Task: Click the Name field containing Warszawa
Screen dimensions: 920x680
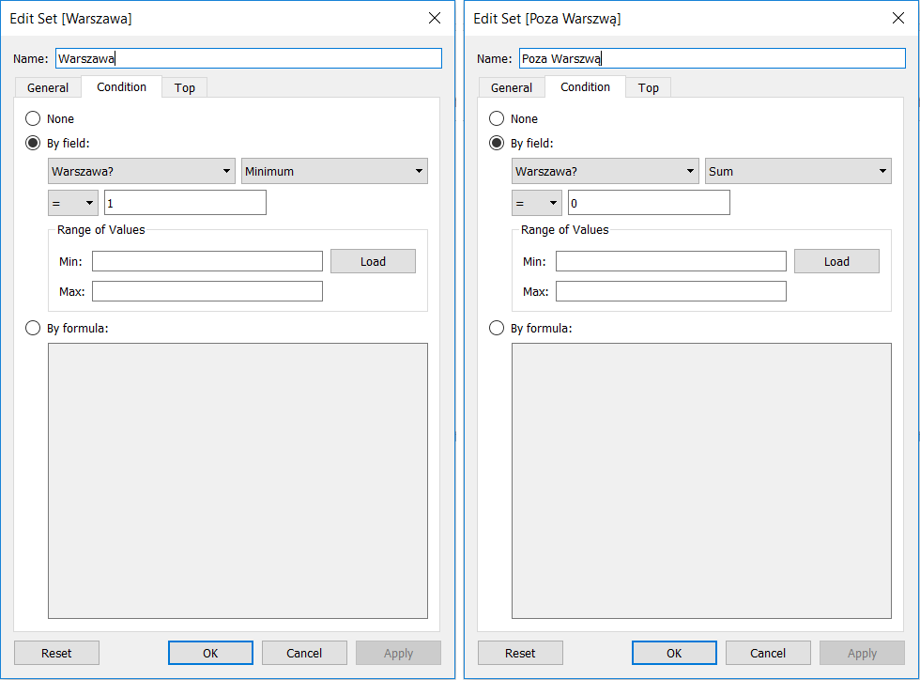Action: (x=249, y=58)
